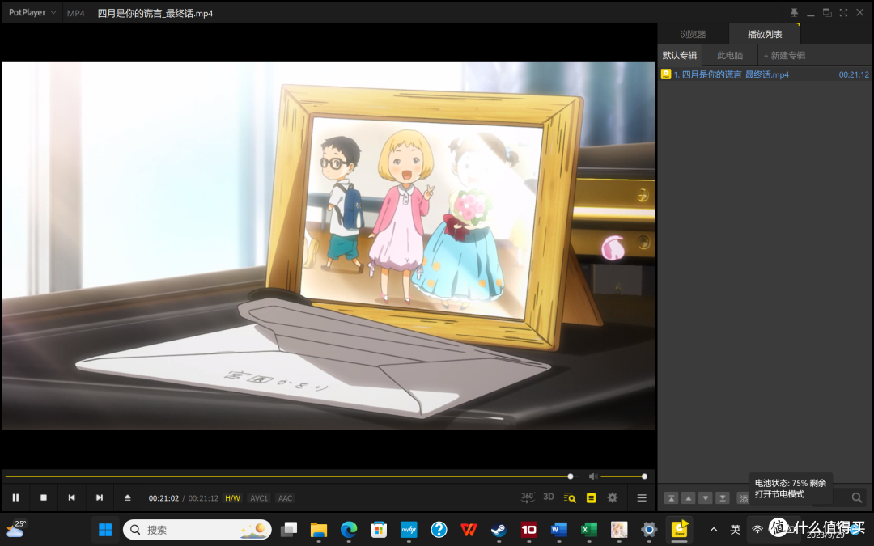Open the myHP app on taskbar
The width and height of the screenshot is (874, 546).
click(x=409, y=529)
